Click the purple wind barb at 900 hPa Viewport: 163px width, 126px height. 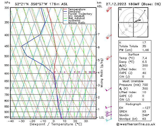coord(108,113)
